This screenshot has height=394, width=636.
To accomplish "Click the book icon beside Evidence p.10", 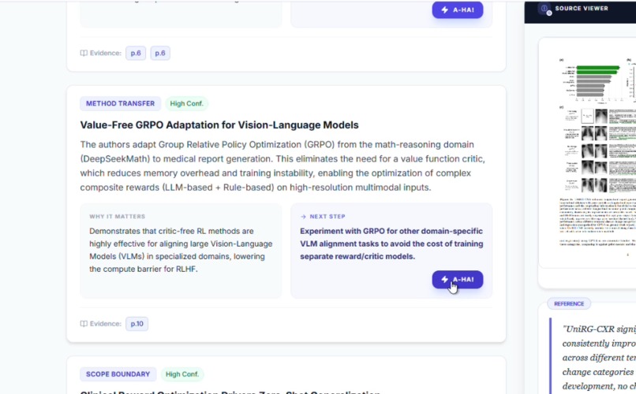I will 84,324.
